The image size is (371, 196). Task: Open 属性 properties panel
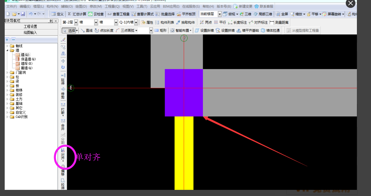(x=147, y=22)
